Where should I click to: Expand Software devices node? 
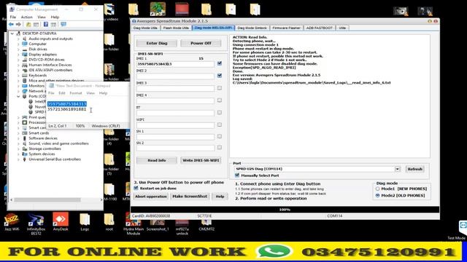coord(18,138)
